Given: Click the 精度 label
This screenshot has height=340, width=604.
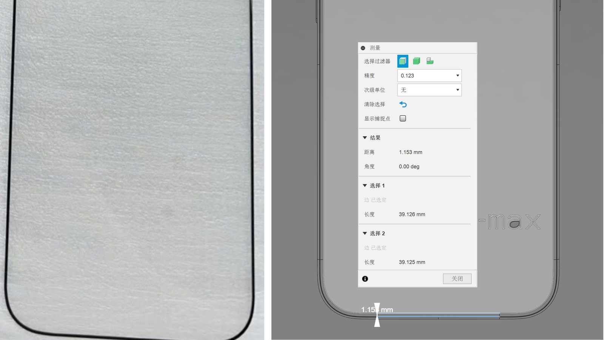Looking at the screenshot, I should 369,76.
